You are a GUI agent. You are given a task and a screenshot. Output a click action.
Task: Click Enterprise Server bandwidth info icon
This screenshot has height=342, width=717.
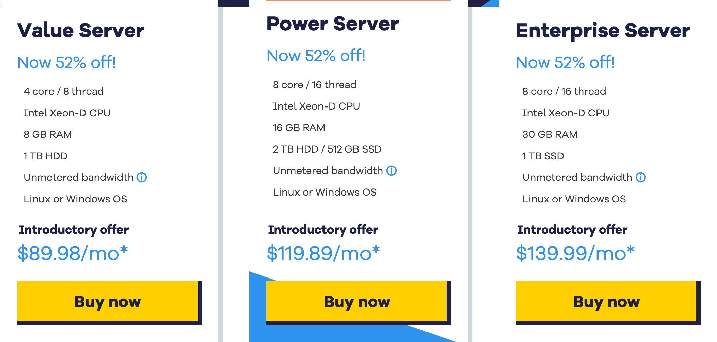click(640, 177)
